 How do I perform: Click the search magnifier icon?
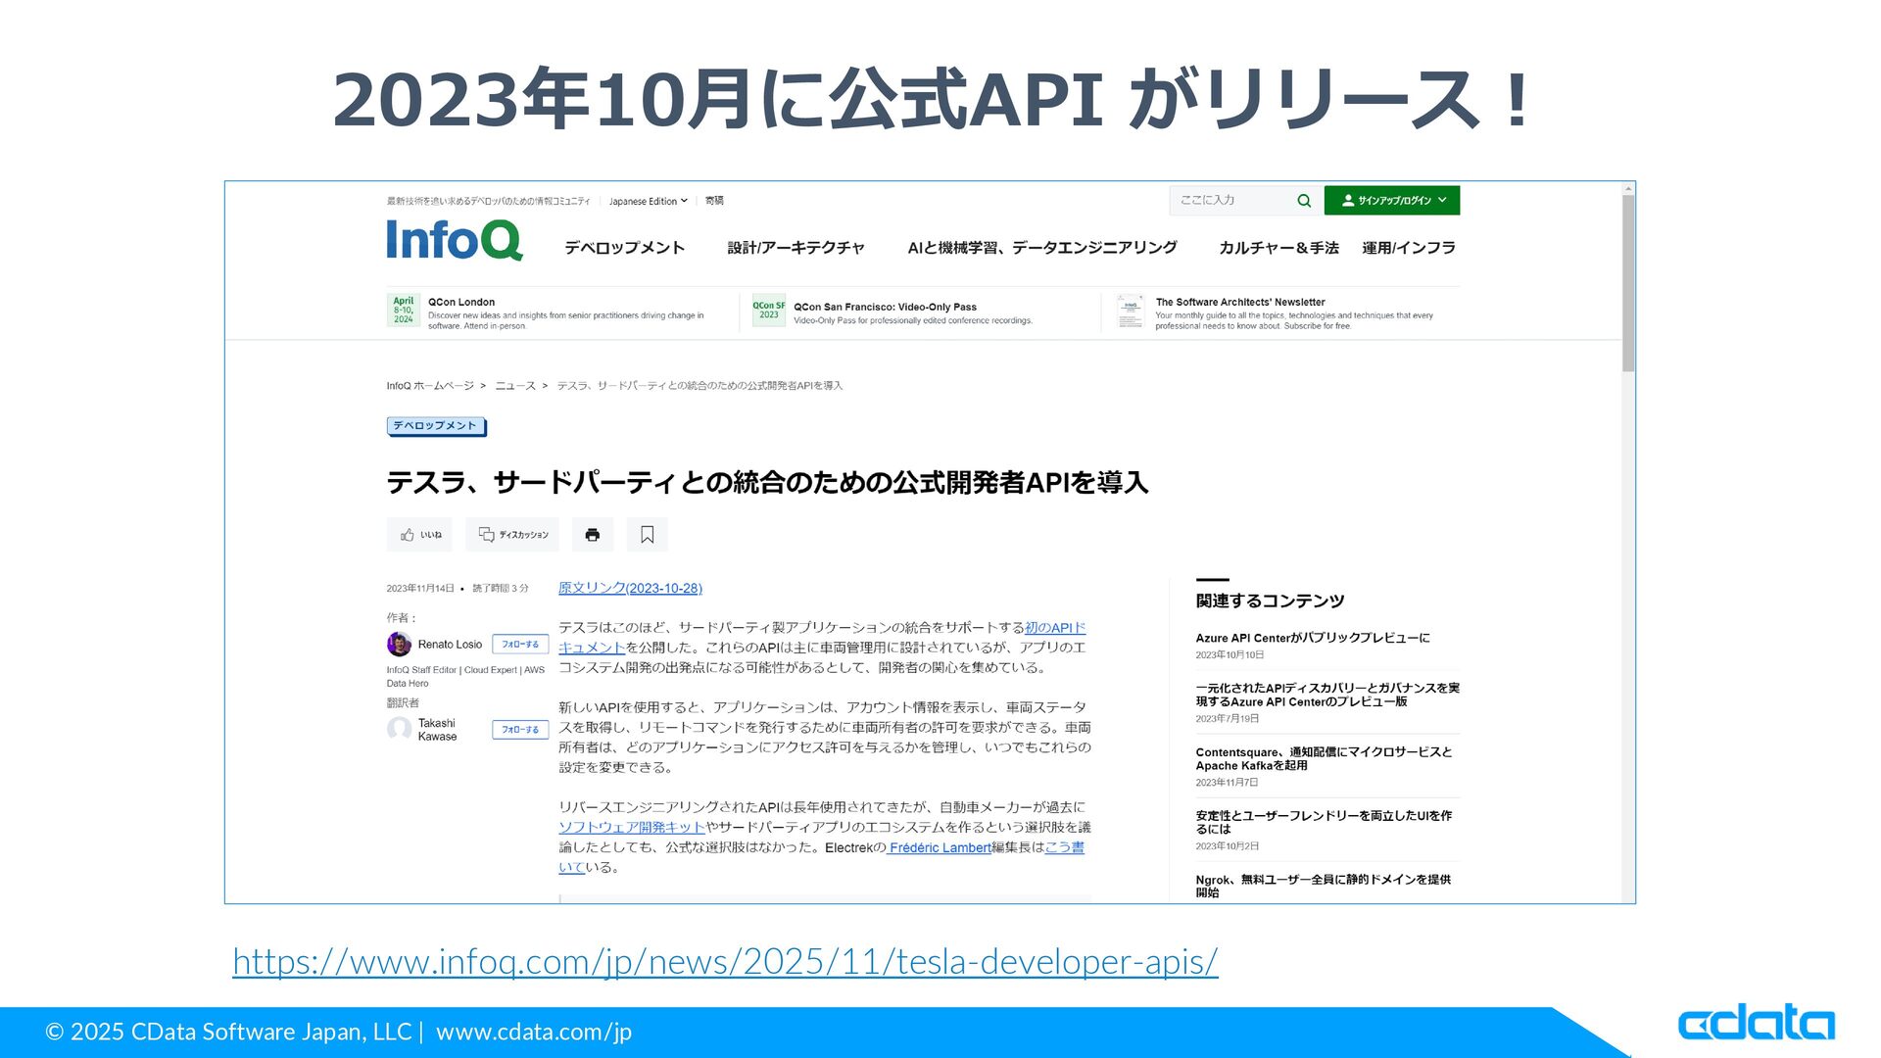click(x=1303, y=201)
